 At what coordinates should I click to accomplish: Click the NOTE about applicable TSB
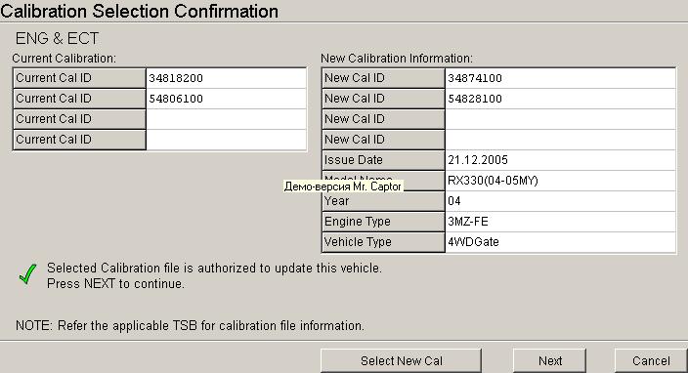[190, 326]
